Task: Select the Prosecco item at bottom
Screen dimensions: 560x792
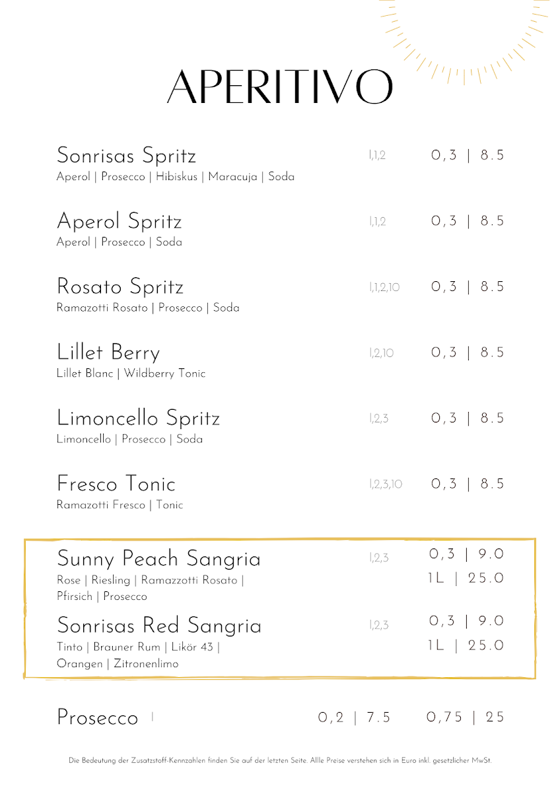Action: 98,717
